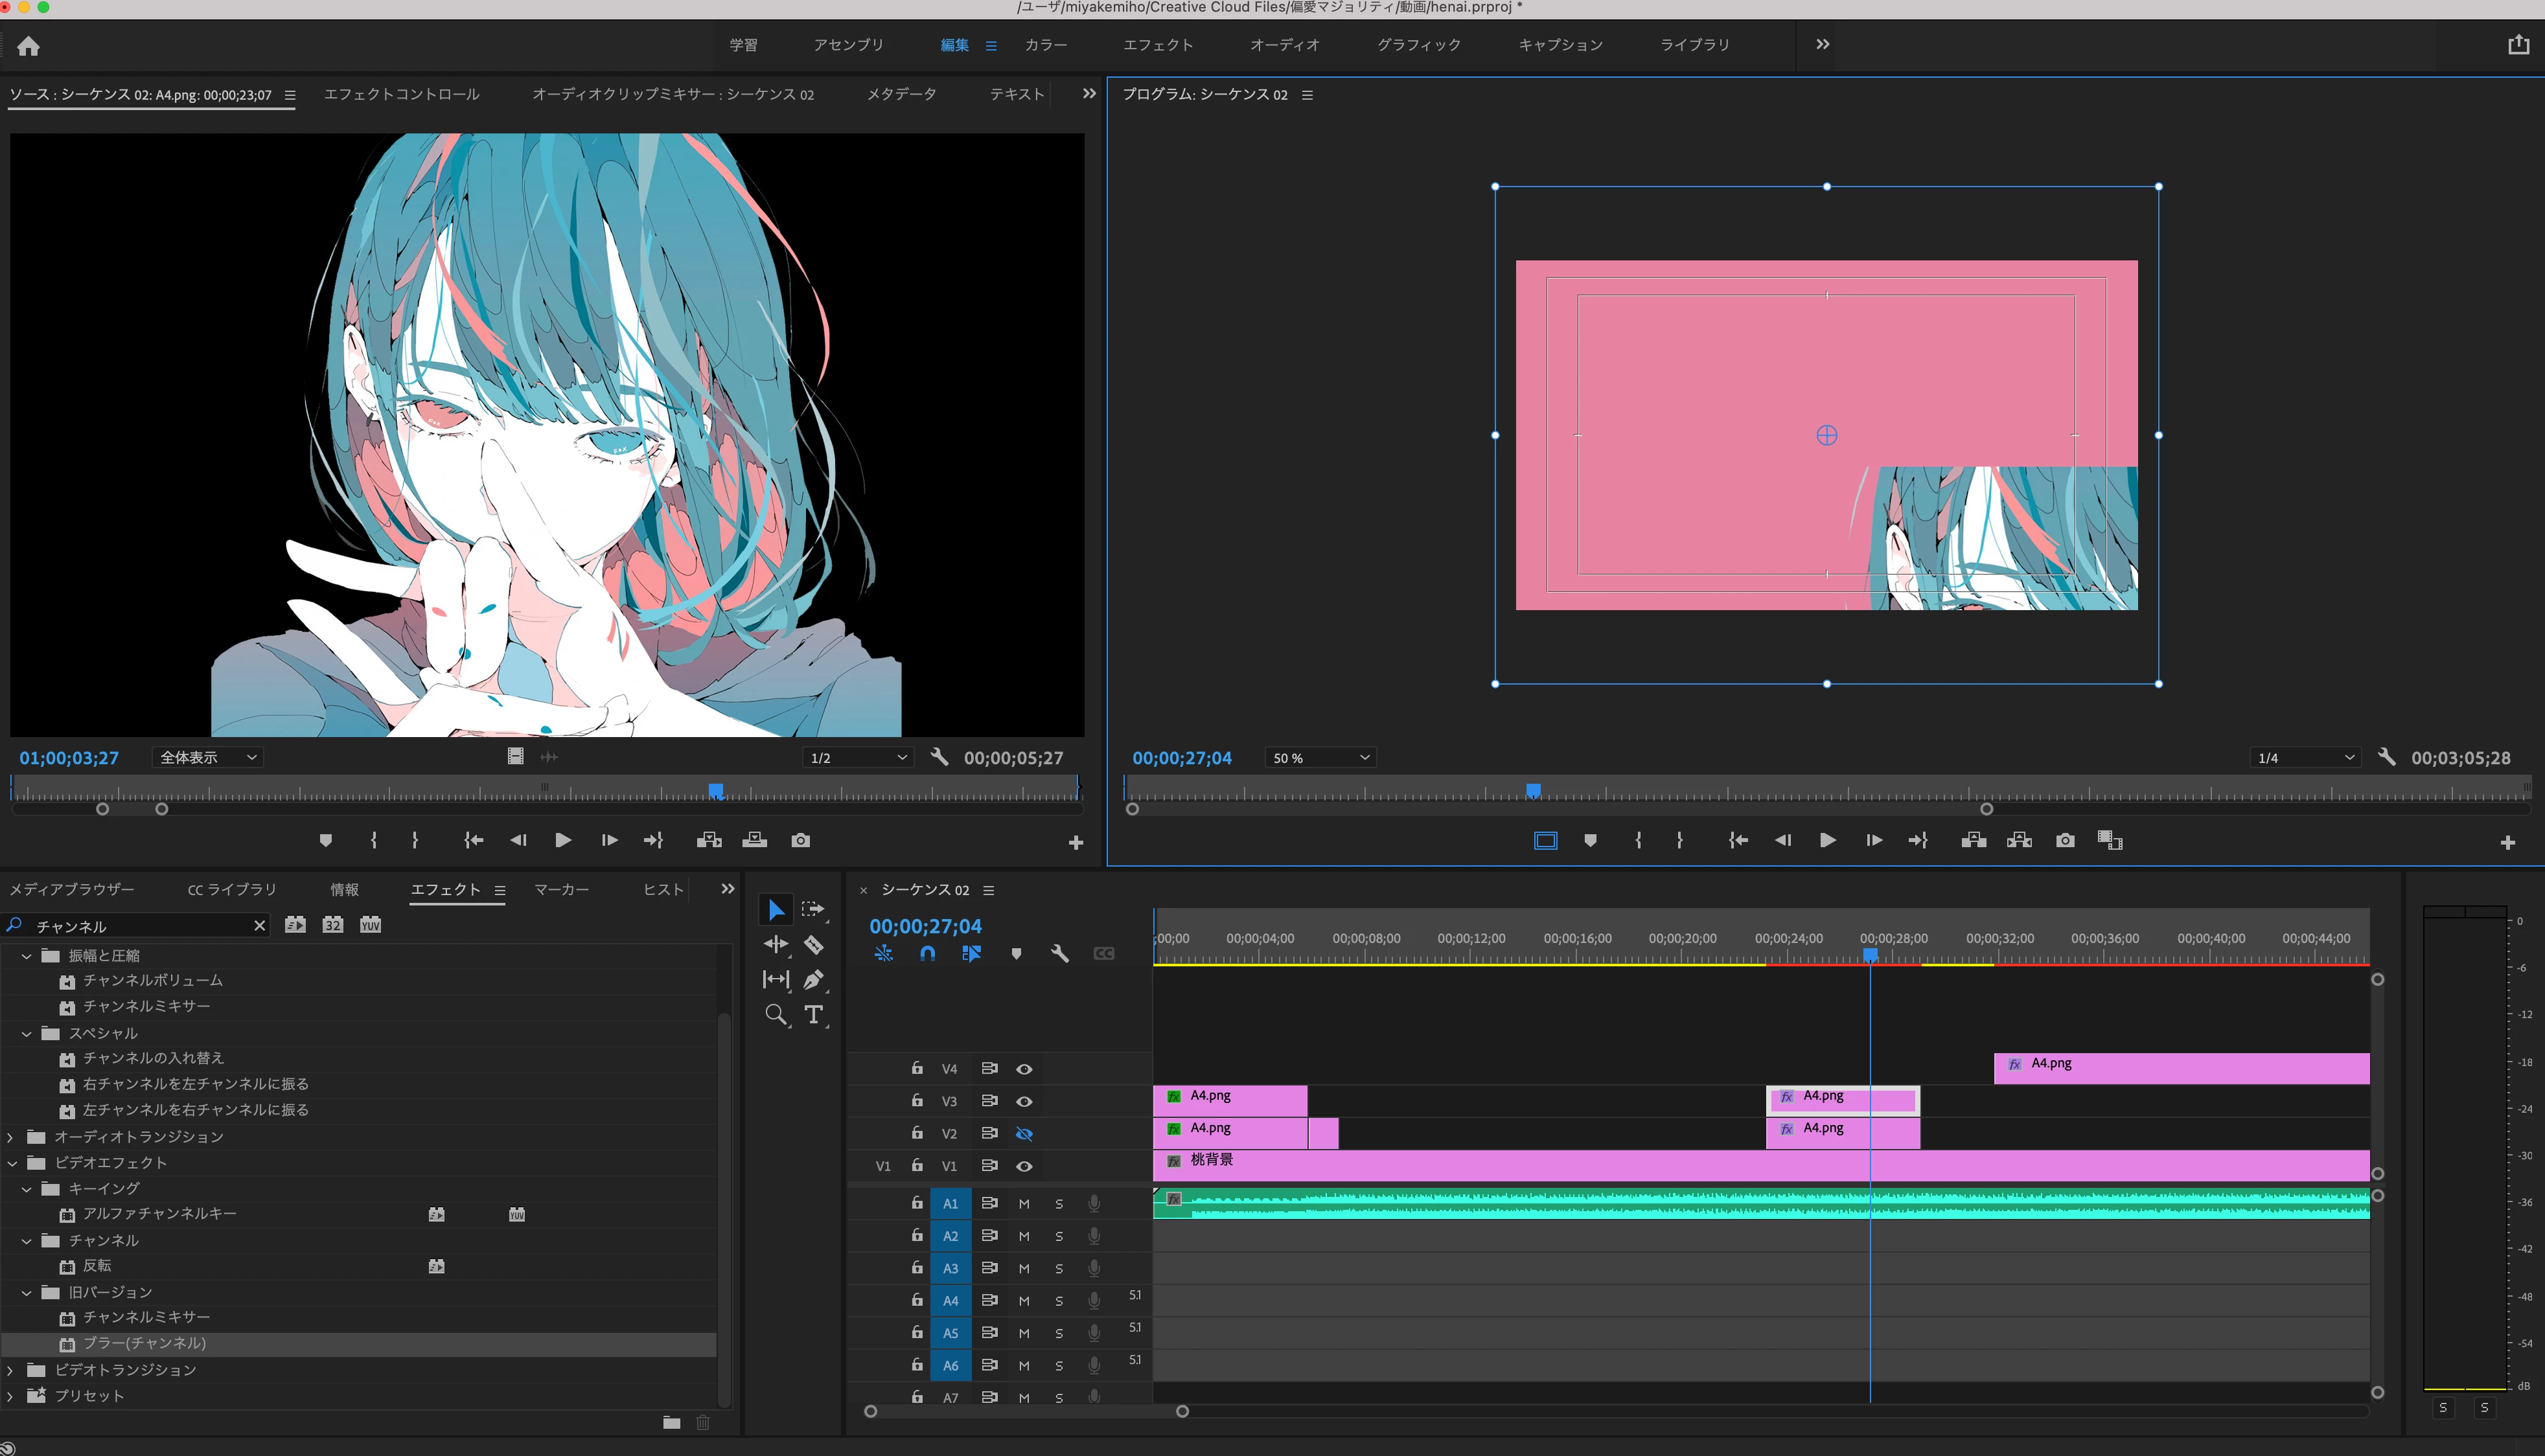The image size is (2545, 1456).
Task: Click Export Frame camera in Program monitor
Action: (x=2065, y=840)
